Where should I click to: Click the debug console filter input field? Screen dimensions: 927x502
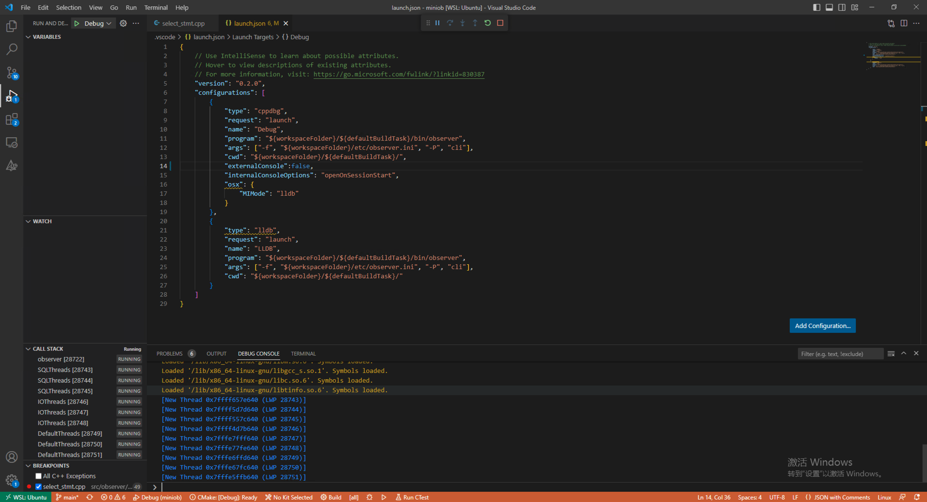point(840,353)
